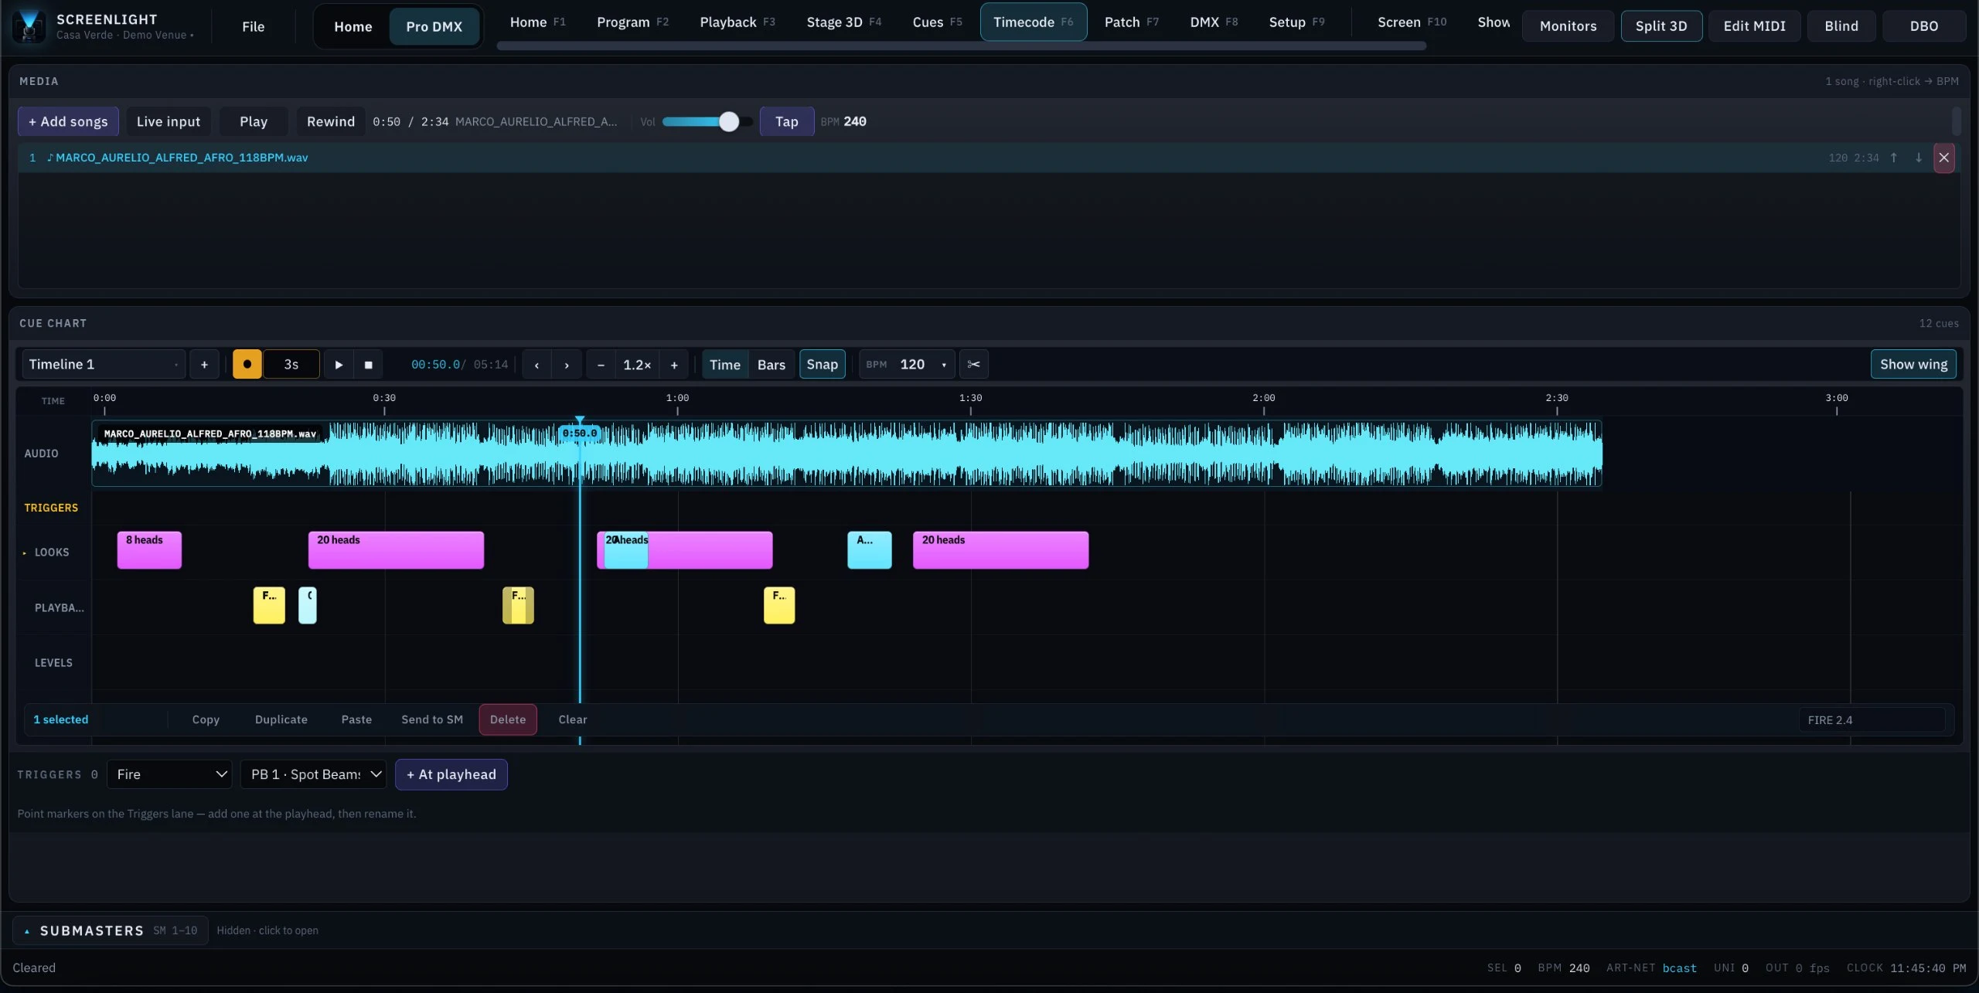Switch to the Playback F3 tab
1979x993 pixels.
tap(737, 22)
